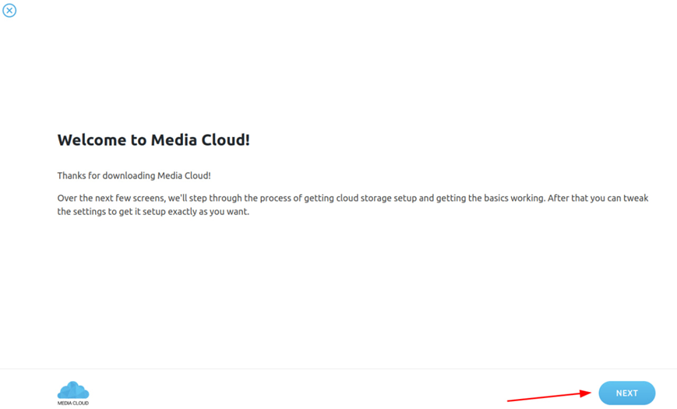This screenshot has width=677, height=409.
Task: Click "Media Cloud!" in the thanks sentence
Action: click(184, 176)
